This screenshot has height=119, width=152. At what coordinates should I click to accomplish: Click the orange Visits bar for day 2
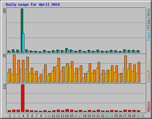(x=14, y=68)
